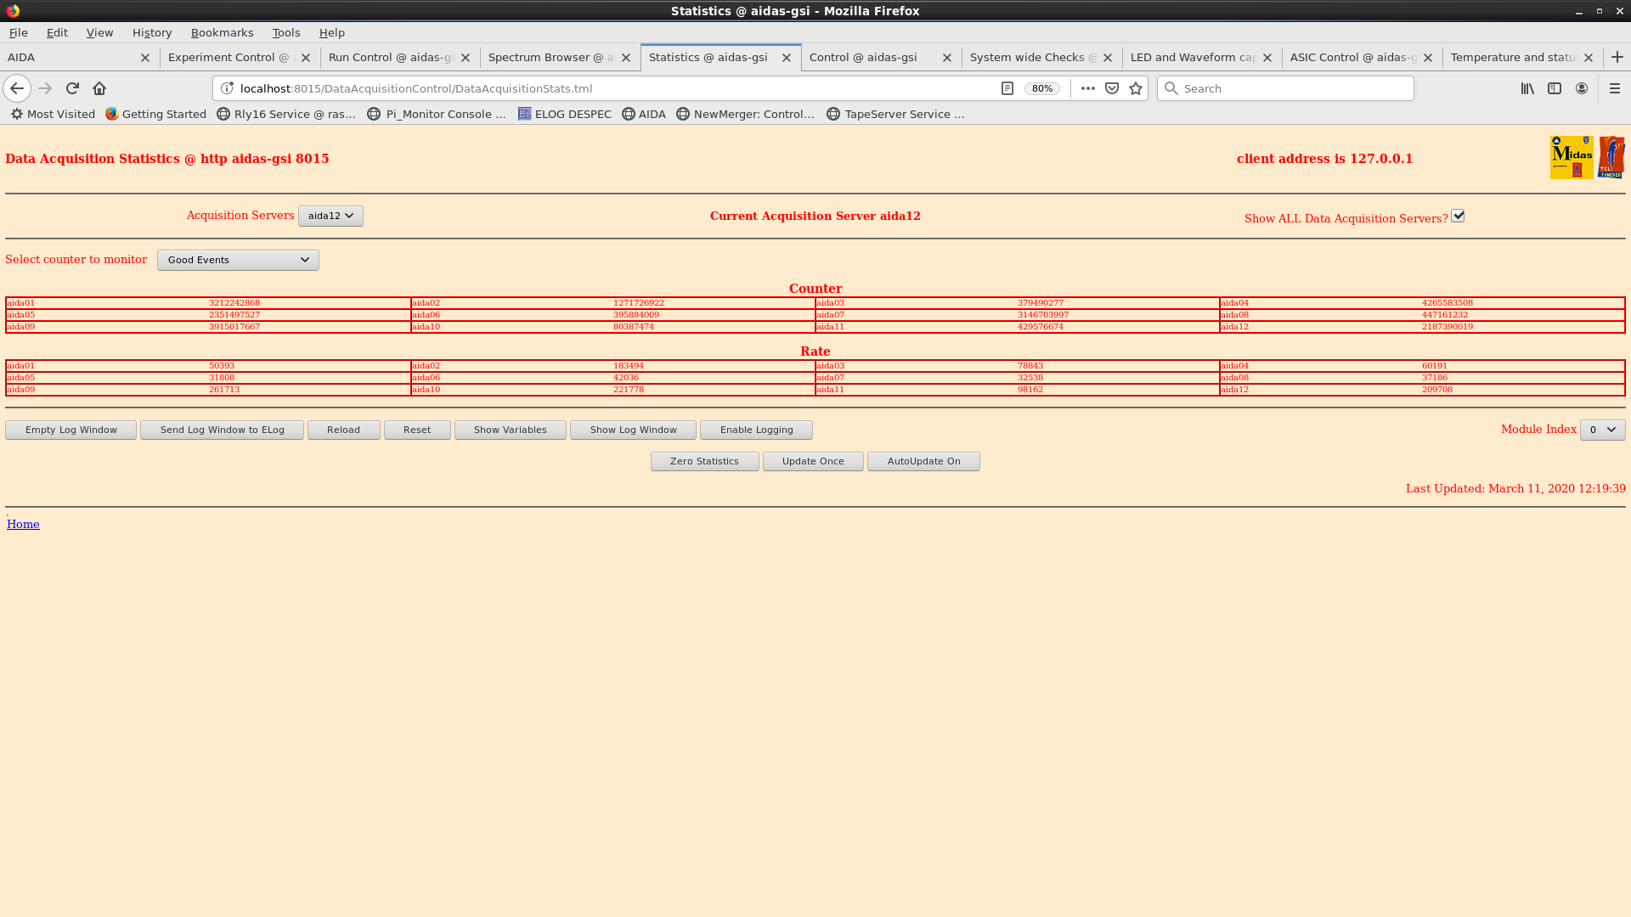Screen dimensions: 1631x917
Task: Open the Acquisition Servers aida12 dropdown
Action: 330,216
